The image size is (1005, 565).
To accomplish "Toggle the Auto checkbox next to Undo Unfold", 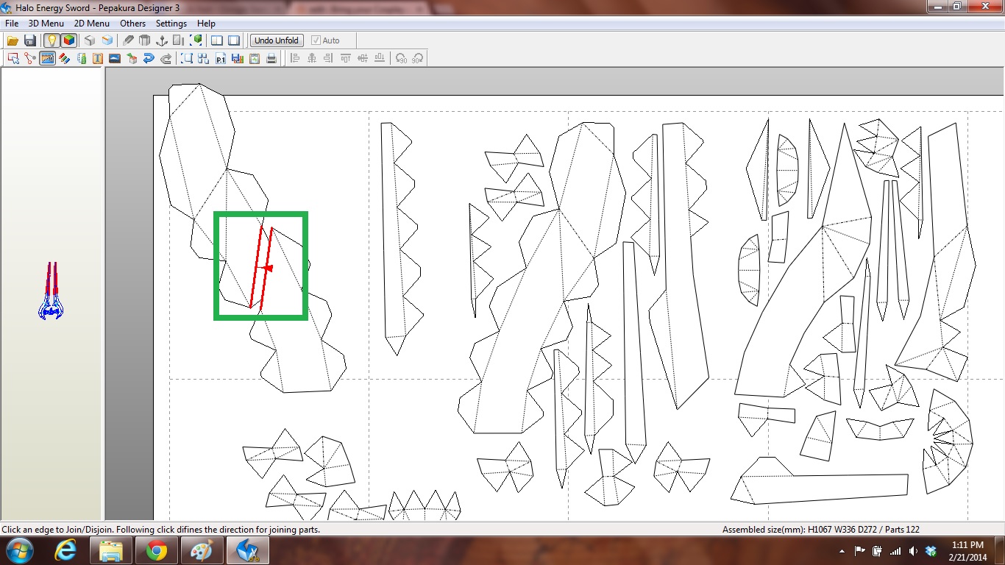I will 316,40.
